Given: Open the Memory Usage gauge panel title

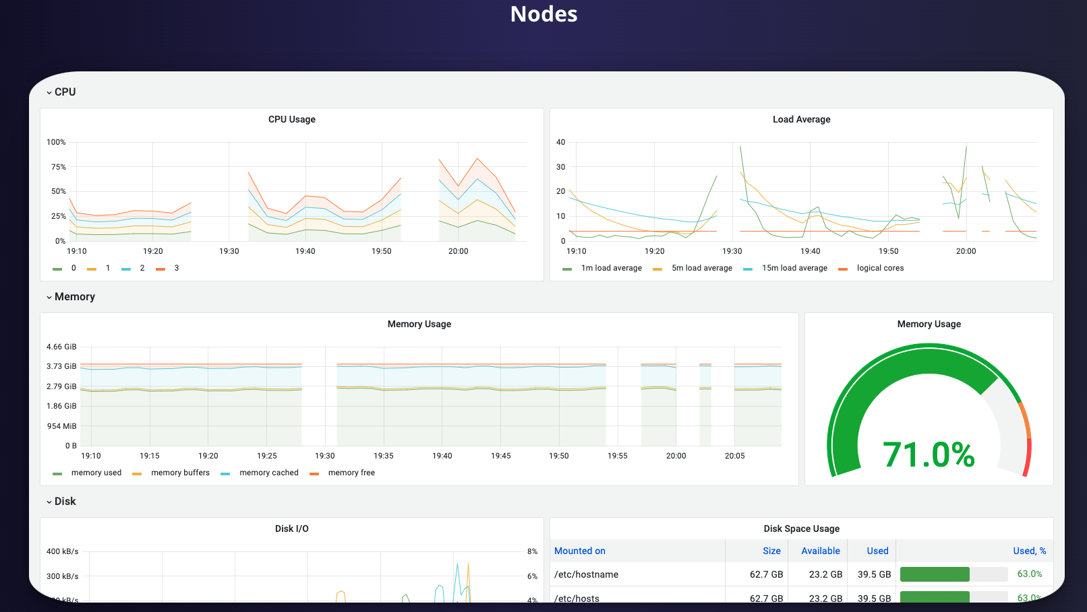Looking at the screenshot, I should pos(929,324).
